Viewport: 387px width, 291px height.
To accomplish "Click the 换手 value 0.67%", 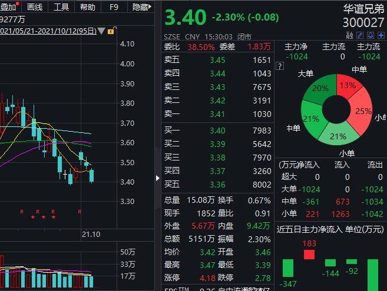I will [259, 200].
